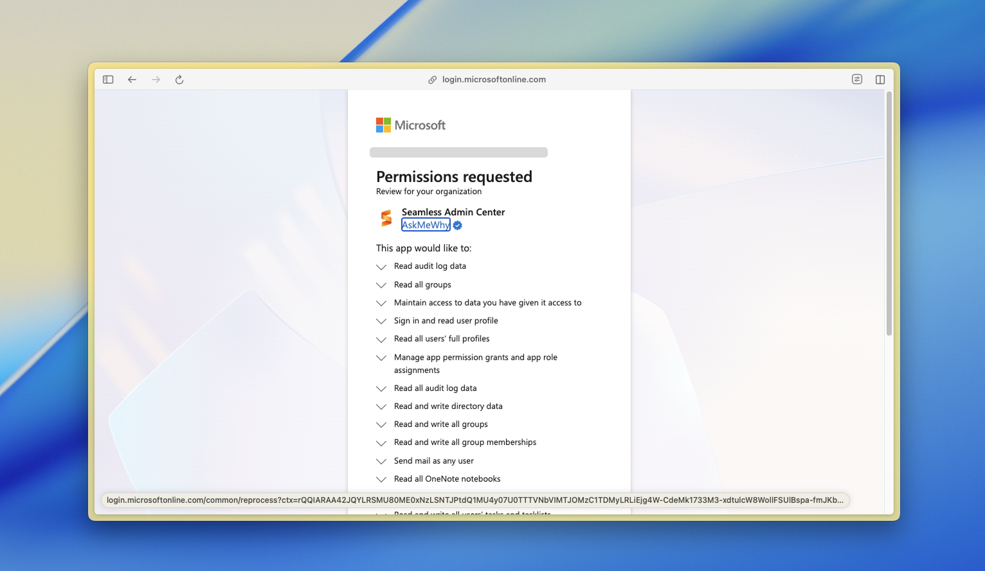
Task: Expand the Send mail as any user permission
Action: coord(381,461)
